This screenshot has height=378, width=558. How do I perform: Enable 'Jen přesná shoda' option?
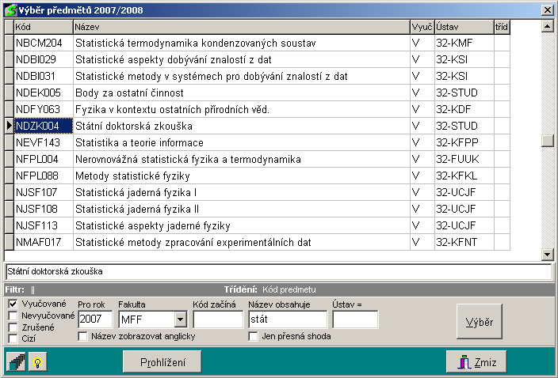pos(254,336)
